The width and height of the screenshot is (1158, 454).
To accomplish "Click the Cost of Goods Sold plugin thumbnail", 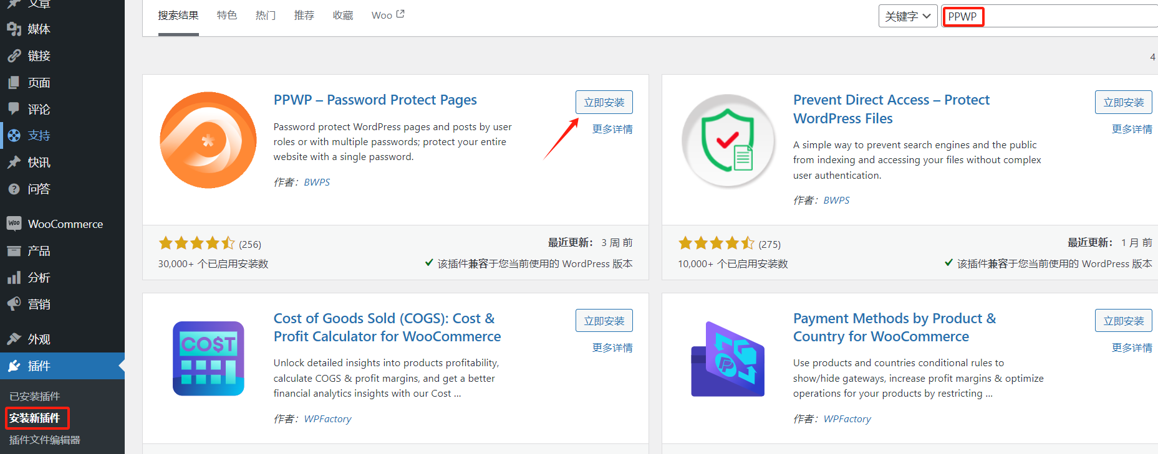I will 208,358.
